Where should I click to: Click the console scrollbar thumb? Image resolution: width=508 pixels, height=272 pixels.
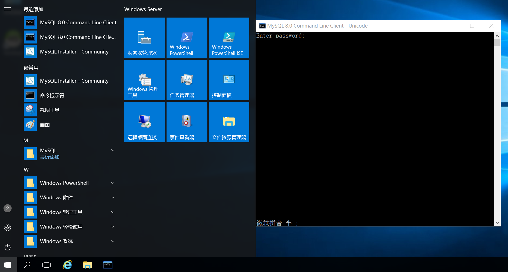pyautogui.click(x=497, y=42)
